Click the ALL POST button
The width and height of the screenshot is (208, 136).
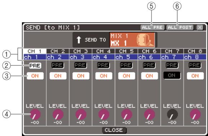coord(180,27)
